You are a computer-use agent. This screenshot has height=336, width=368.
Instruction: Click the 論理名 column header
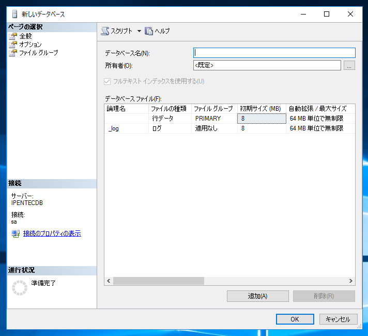[x=127, y=109]
